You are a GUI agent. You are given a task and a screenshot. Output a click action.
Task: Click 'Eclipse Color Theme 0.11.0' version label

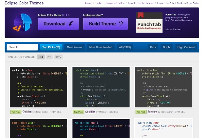(53, 15)
